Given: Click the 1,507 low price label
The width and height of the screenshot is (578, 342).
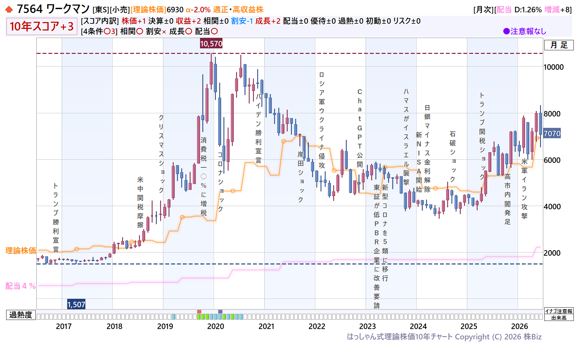Looking at the screenshot, I should [76, 304].
